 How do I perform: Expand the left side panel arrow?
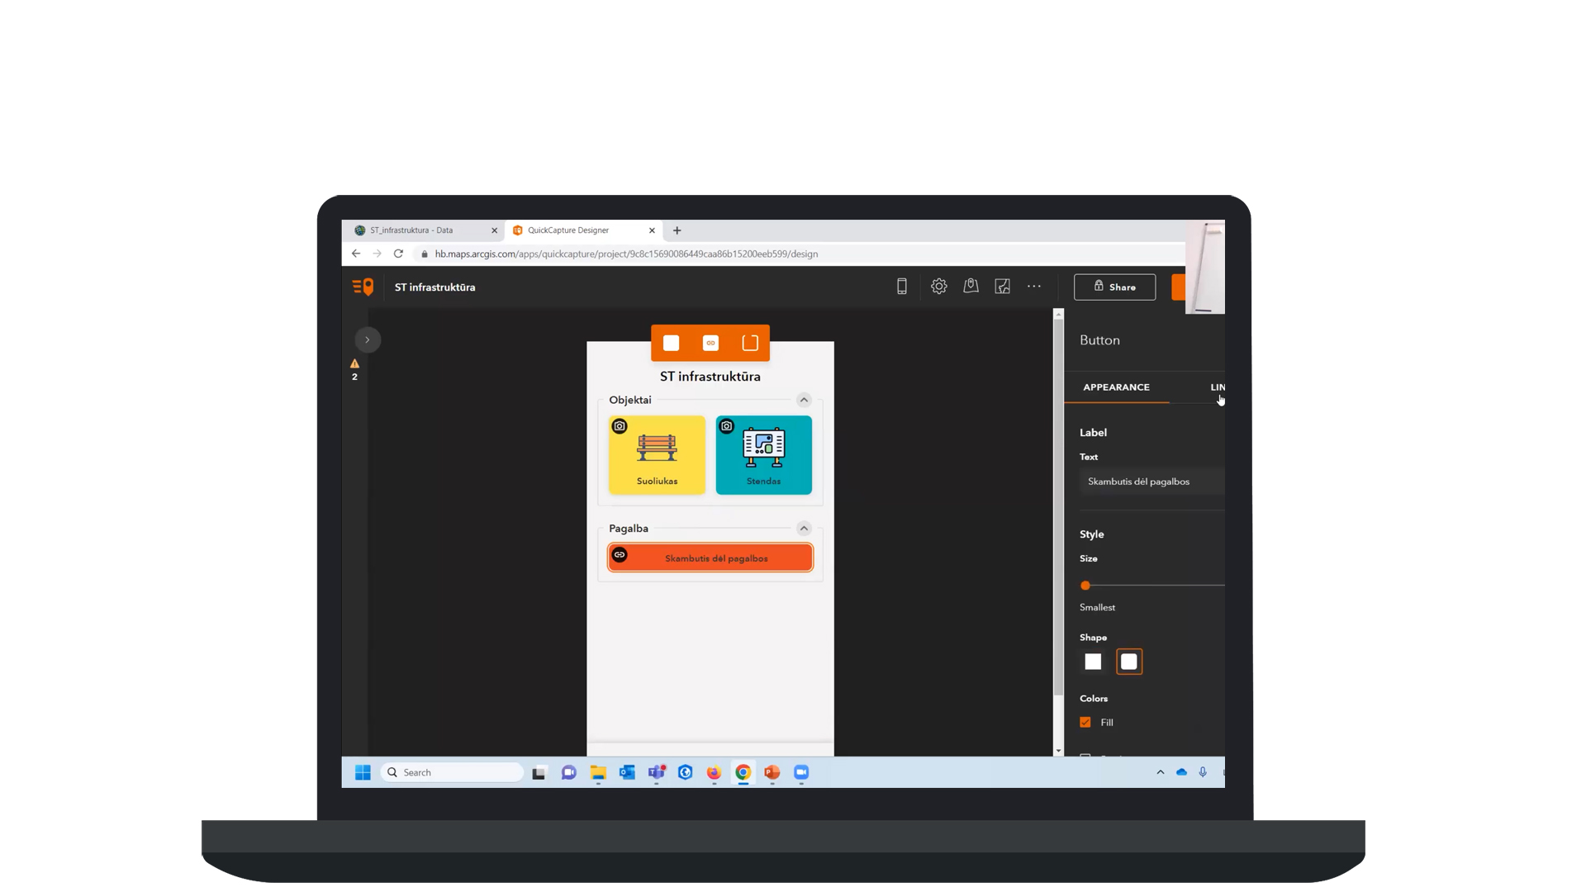pos(368,339)
